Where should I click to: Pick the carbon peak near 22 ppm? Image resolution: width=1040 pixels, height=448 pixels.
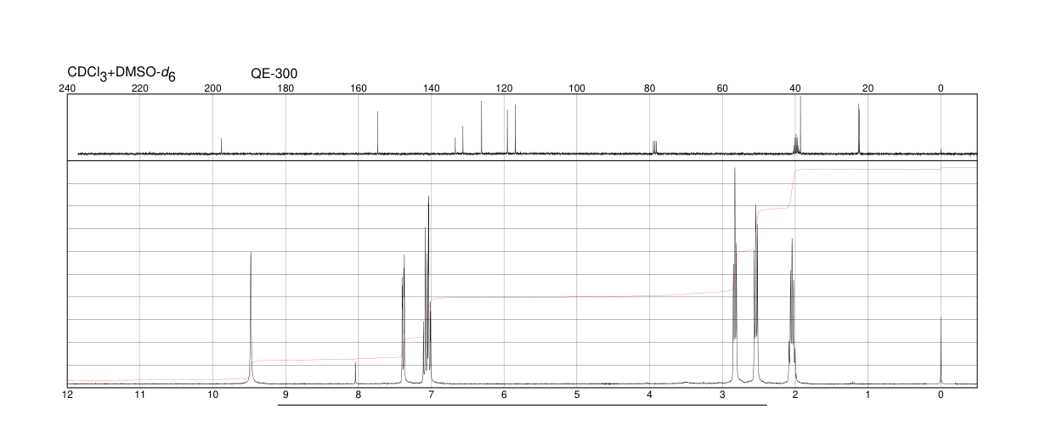[859, 129]
